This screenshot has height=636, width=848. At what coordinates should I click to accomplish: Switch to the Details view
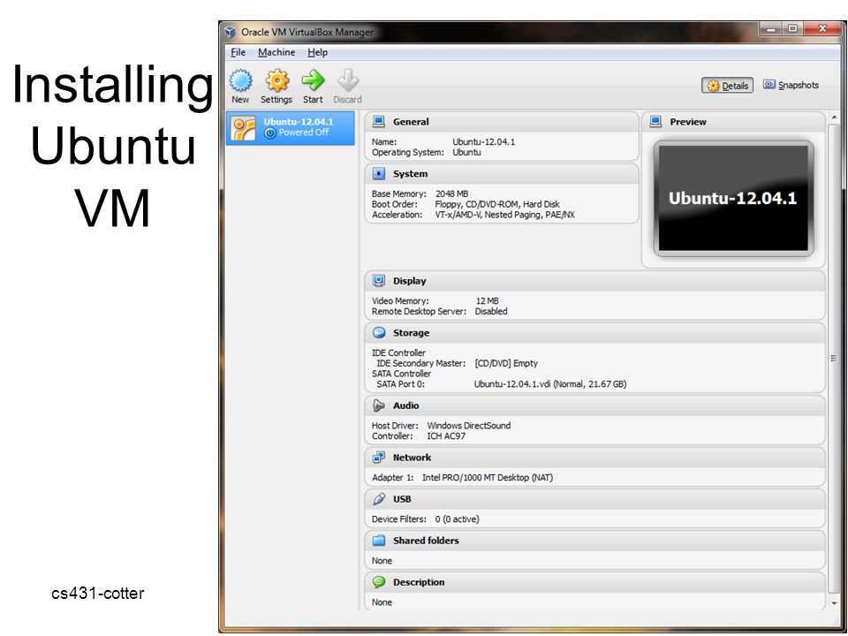[727, 86]
